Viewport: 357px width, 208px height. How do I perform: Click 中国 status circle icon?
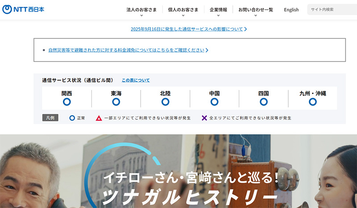pos(215,102)
